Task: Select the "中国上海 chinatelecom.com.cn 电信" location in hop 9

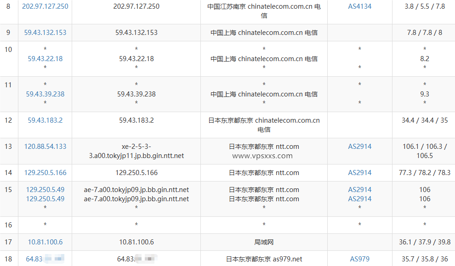Action: pyautogui.click(x=264, y=33)
